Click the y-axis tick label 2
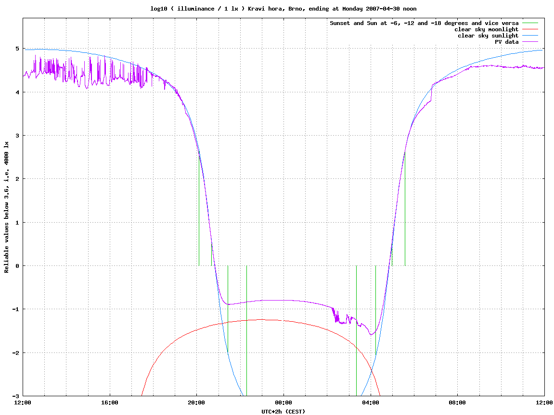The height and width of the screenshot is (415, 554). [17, 179]
